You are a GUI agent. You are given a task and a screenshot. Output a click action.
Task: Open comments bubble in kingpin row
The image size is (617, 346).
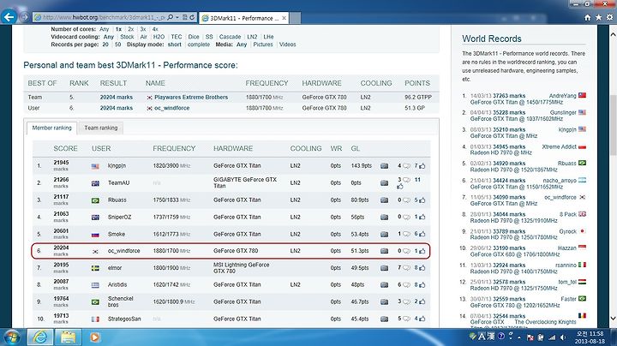(x=406, y=166)
